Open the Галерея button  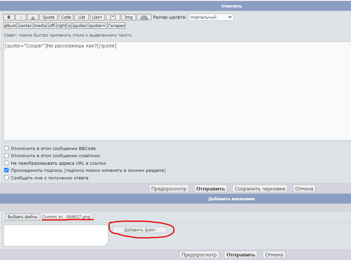(x=116, y=26)
